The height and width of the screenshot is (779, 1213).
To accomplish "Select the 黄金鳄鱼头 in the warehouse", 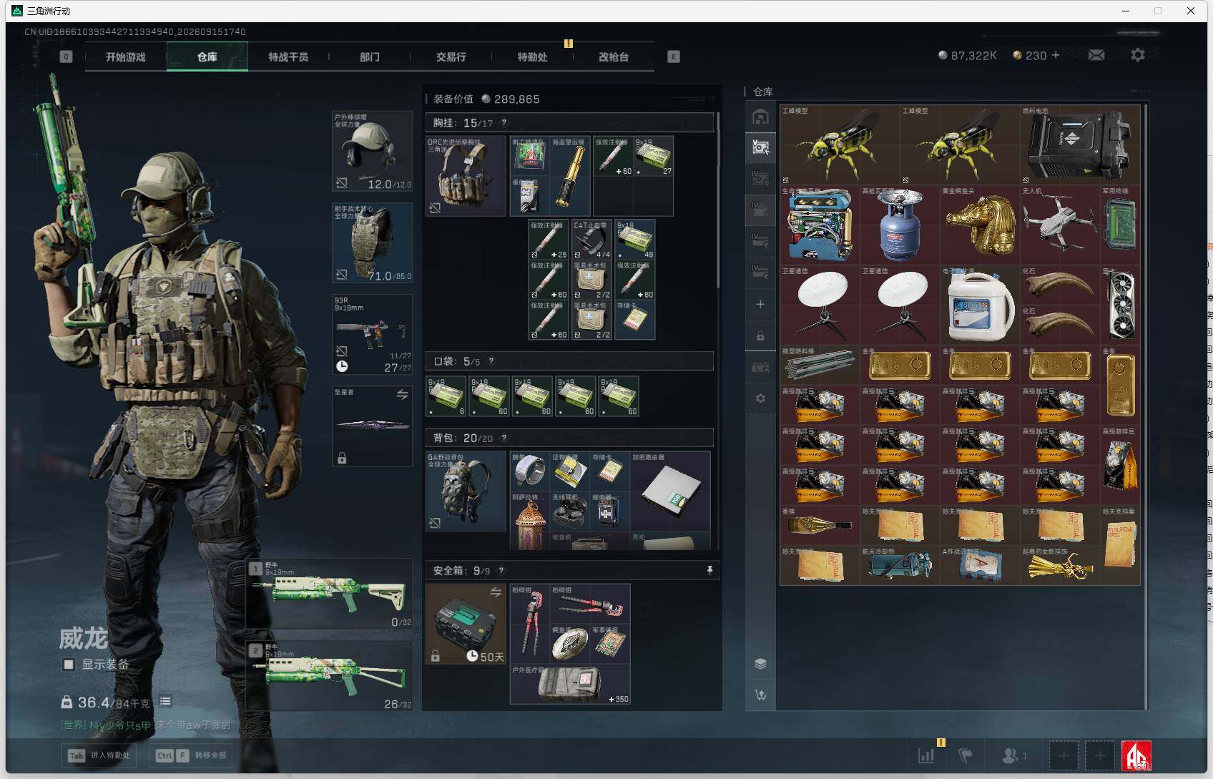I will pyautogui.click(x=980, y=225).
